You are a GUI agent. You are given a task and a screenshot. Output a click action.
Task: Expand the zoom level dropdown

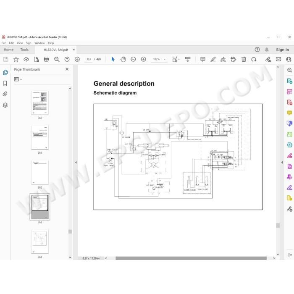tap(165, 60)
